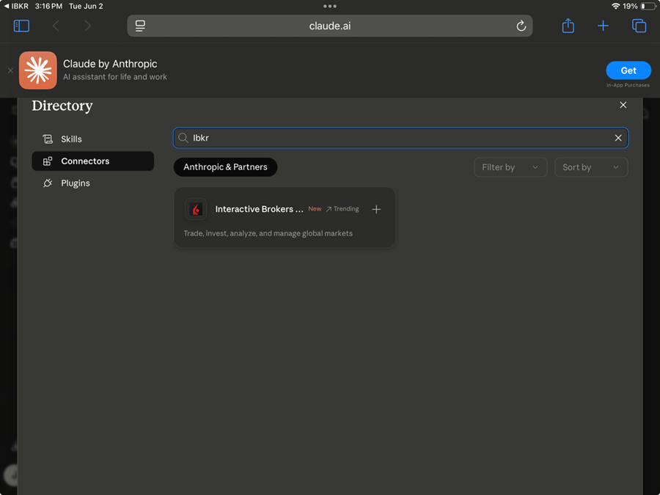Show the tab overview
The image size is (660, 495).
tap(639, 26)
